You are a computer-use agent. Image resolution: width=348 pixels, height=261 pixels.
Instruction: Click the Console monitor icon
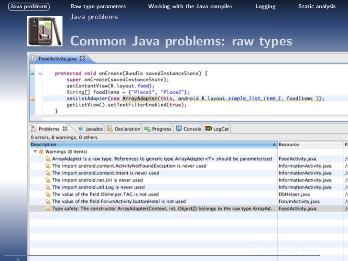(x=179, y=129)
